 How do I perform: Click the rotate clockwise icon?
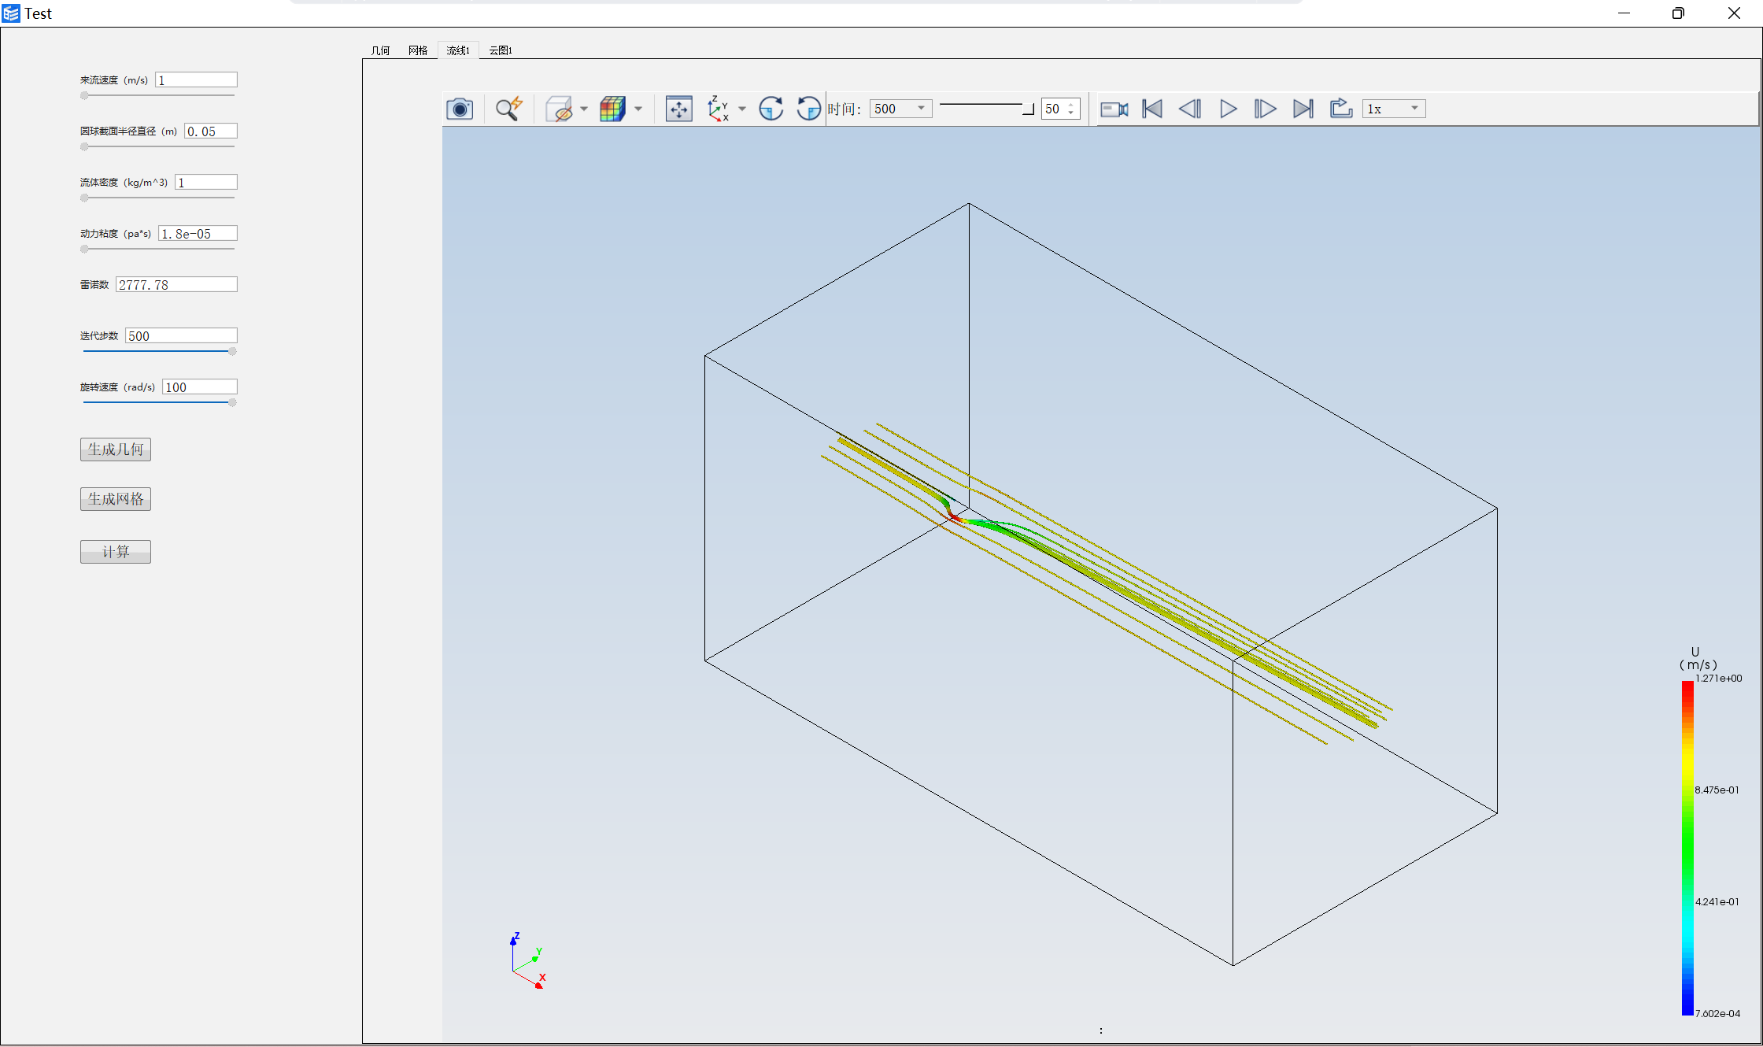click(x=771, y=109)
